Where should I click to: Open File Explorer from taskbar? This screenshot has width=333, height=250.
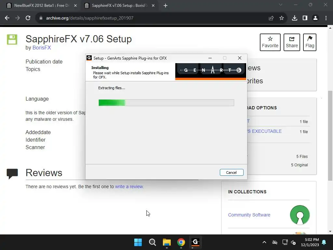coord(167,242)
